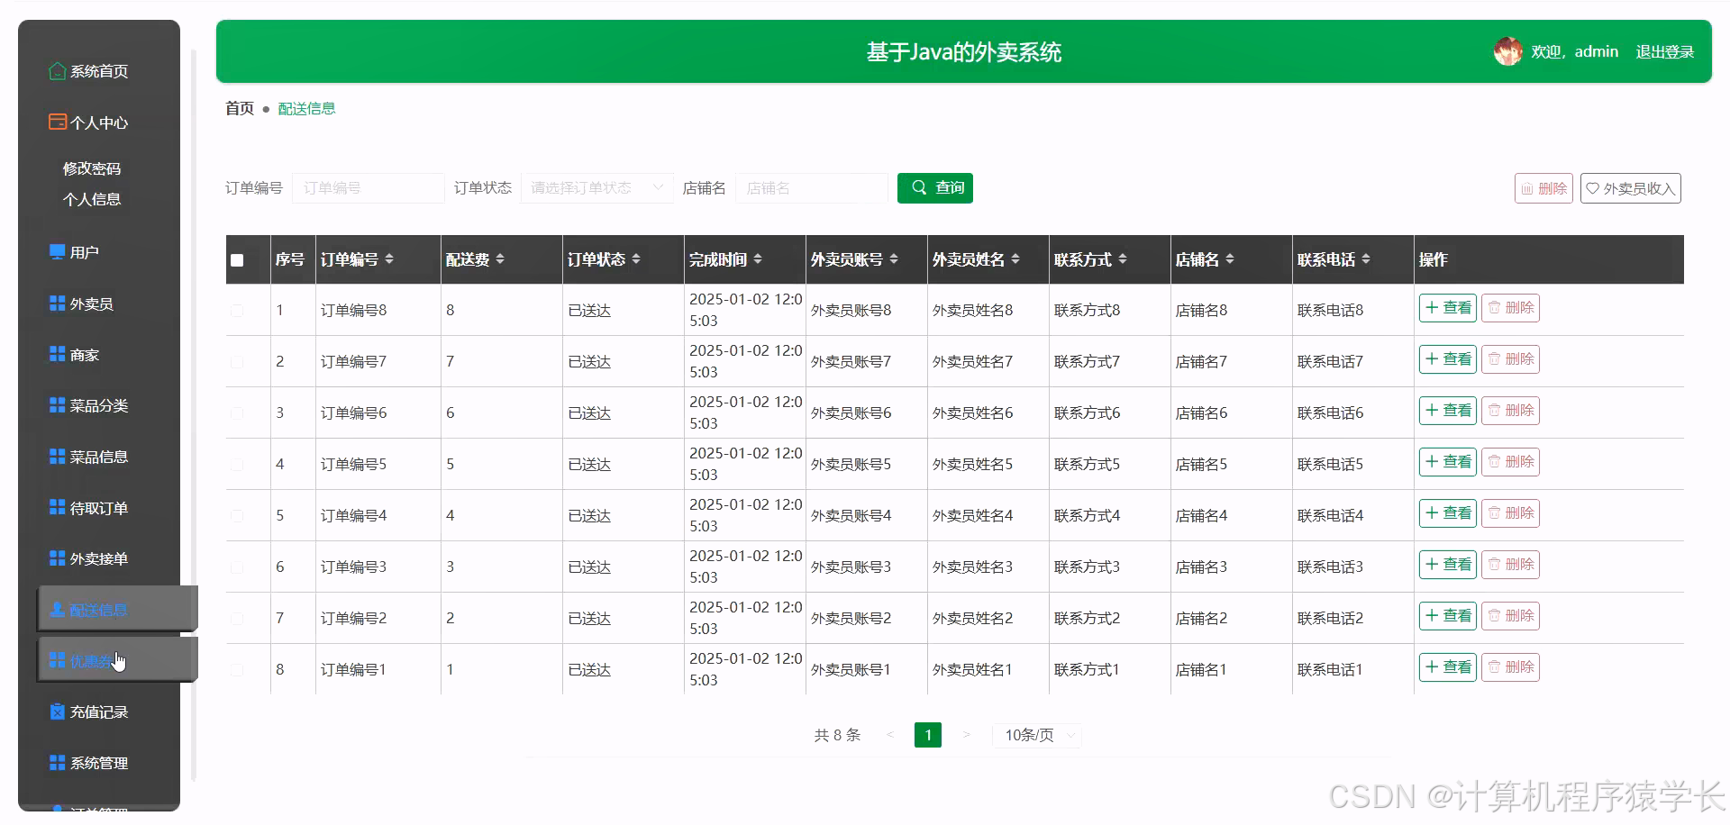The width and height of the screenshot is (1730, 825).
Task: Click inside the 店铺名 input field
Action: [x=811, y=188]
